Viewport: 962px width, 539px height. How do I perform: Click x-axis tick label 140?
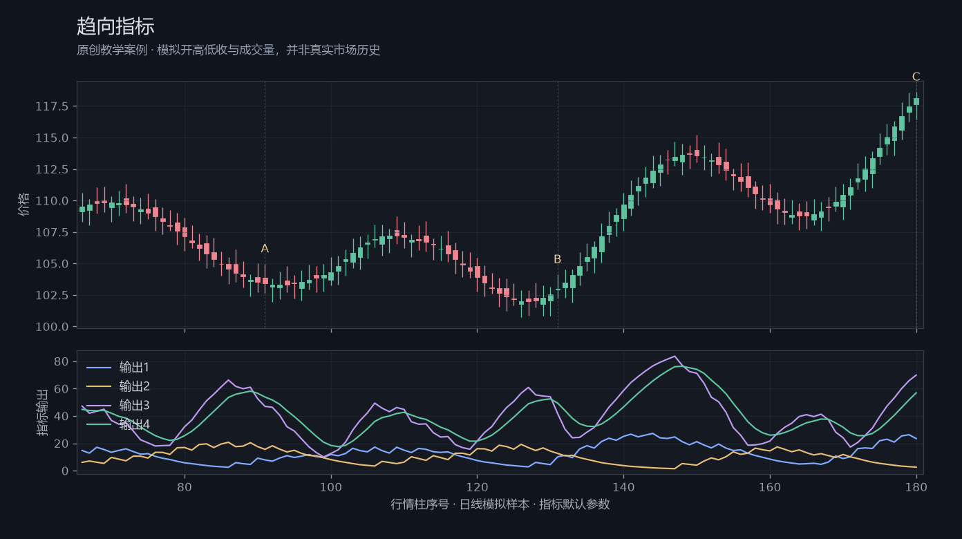[x=623, y=486]
